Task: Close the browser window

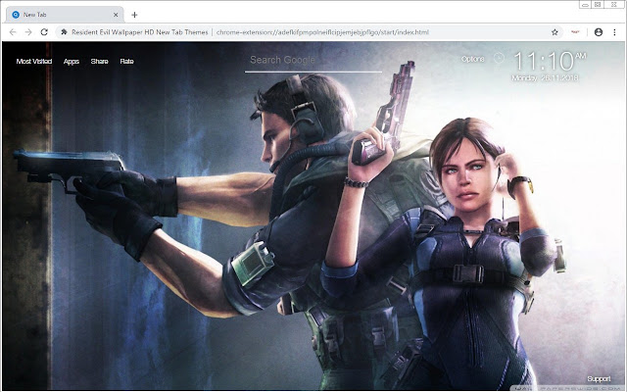Action: (x=613, y=5)
